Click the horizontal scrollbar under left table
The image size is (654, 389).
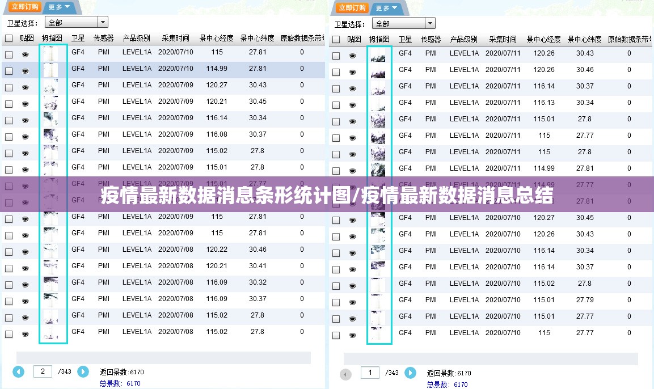[163, 357]
